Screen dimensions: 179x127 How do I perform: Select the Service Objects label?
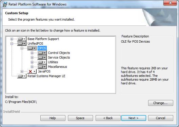click(x=59, y=58)
